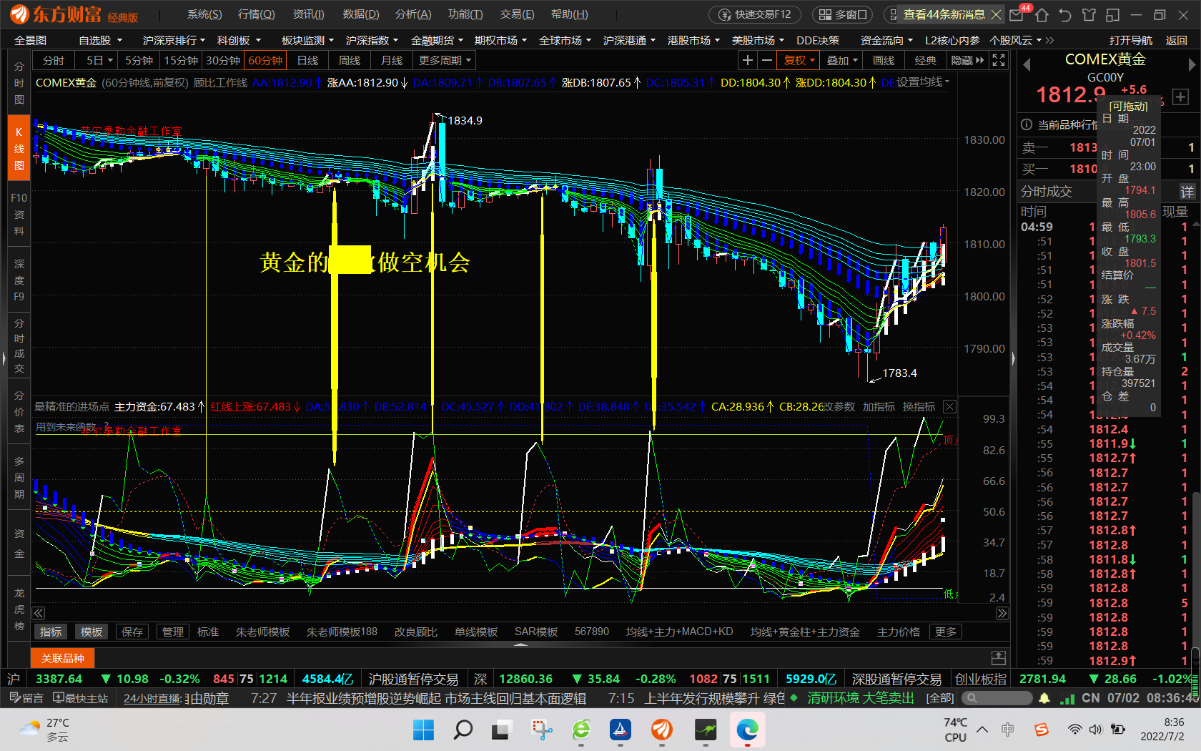Close the indicator sub-panel X icon
The width and height of the screenshot is (1201, 751).
click(949, 407)
